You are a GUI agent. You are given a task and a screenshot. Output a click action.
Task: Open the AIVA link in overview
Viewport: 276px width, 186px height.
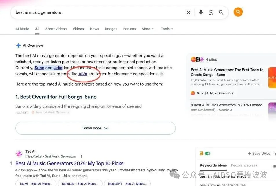[x=83, y=74]
